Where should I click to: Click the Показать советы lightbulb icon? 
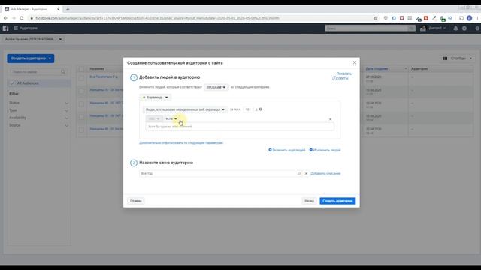coord(334,78)
